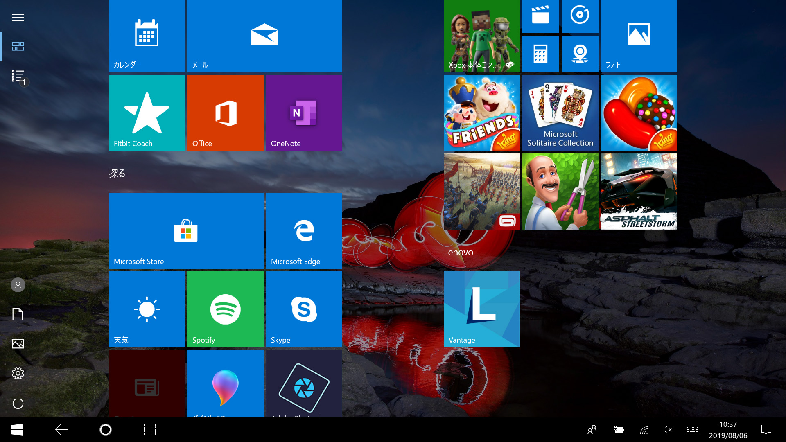Open the user account menu
786x442 pixels.
18,285
